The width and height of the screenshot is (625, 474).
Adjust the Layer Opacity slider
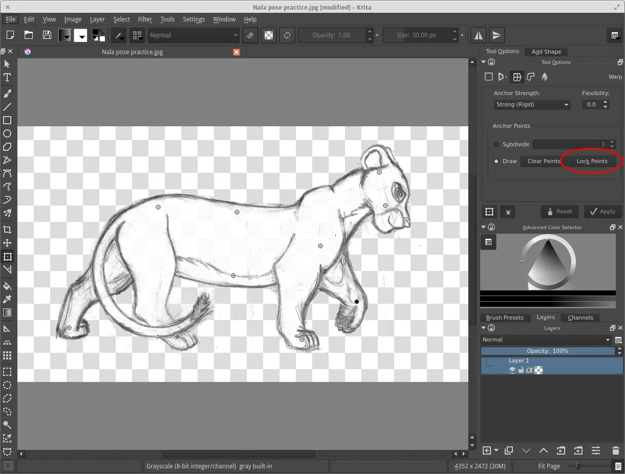[548, 351]
